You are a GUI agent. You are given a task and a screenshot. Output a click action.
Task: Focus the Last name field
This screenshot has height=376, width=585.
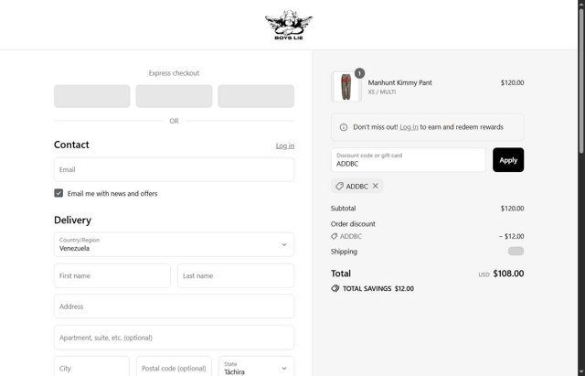tap(236, 275)
